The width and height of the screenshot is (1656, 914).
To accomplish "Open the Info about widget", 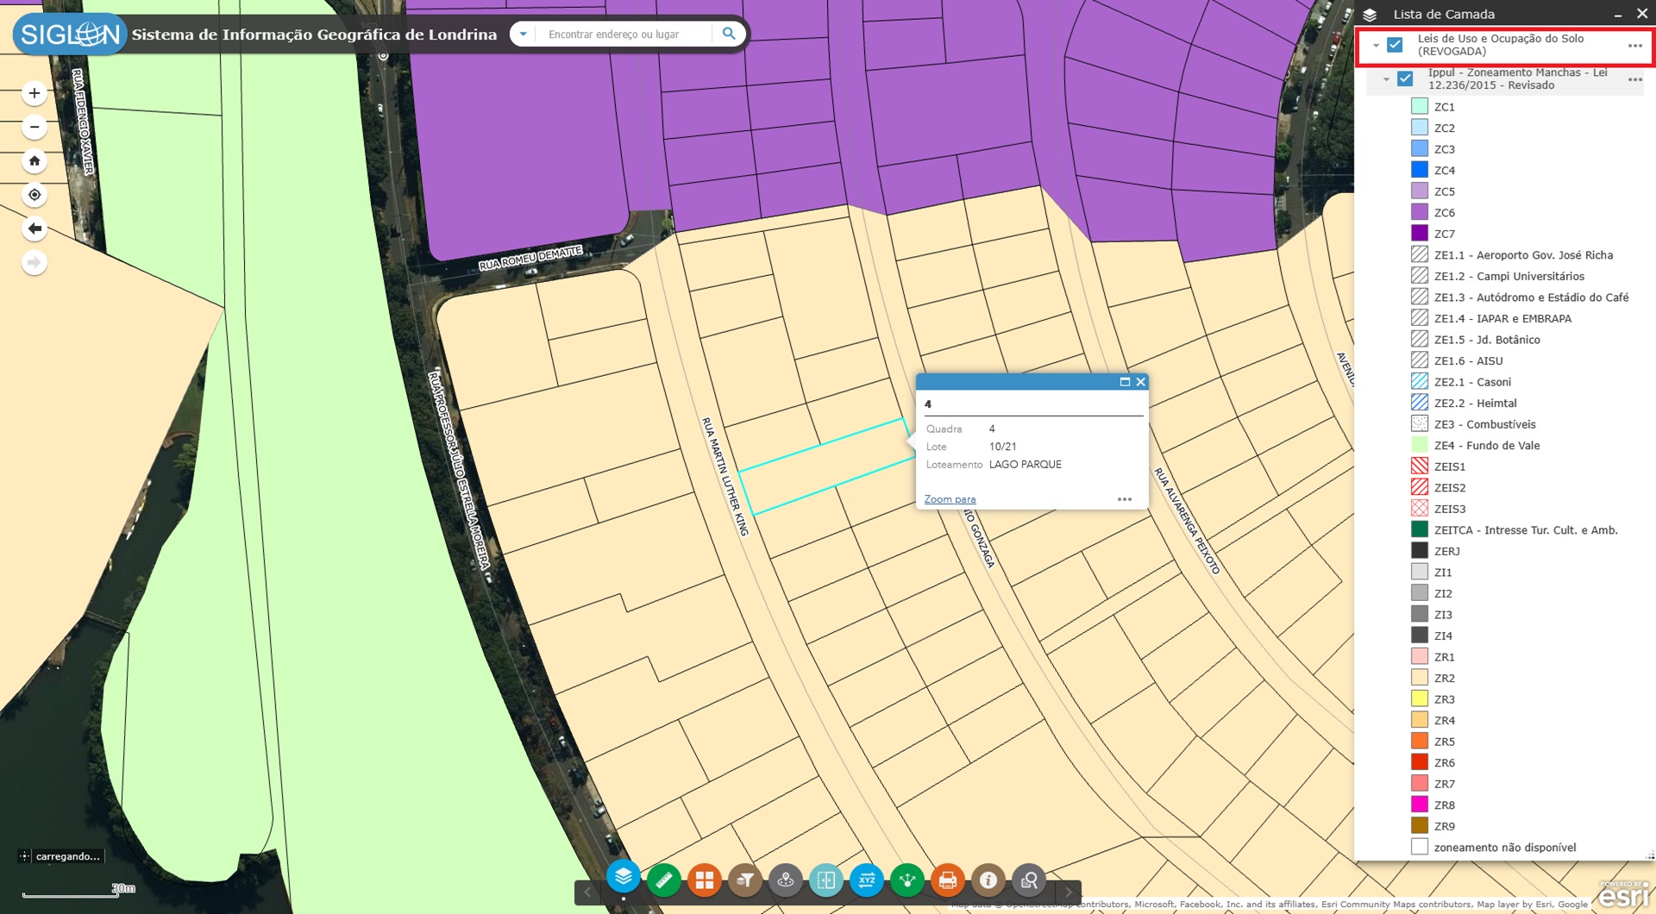I will click(988, 880).
